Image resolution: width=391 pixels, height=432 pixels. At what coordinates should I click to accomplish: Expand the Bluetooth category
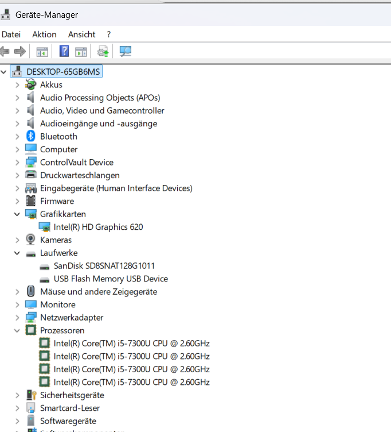point(17,137)
